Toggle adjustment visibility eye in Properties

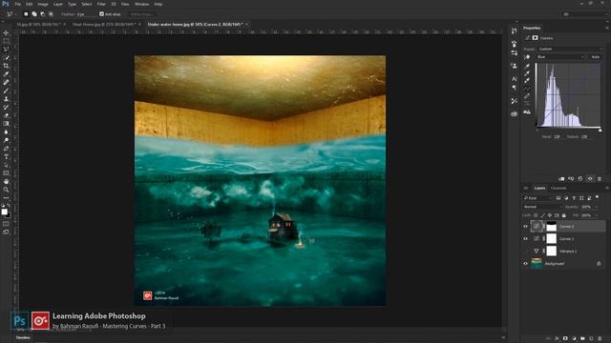[590, 179]
